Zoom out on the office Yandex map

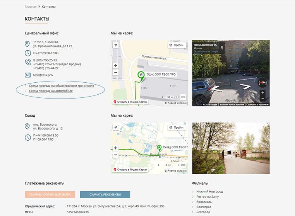click(115, 72)
